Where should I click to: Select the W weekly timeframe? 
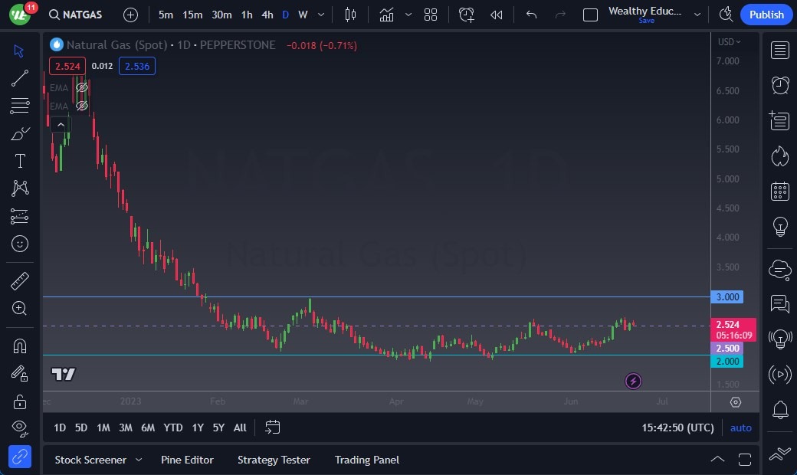[x=303, y=15]
